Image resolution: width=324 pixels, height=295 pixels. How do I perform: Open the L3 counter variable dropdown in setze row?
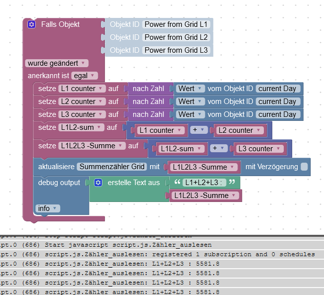82,114
